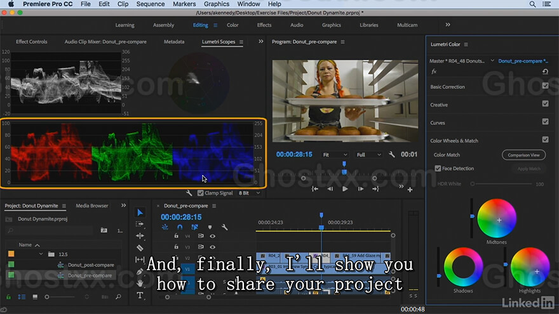Click the new bin search folder icon

[104, 230]
